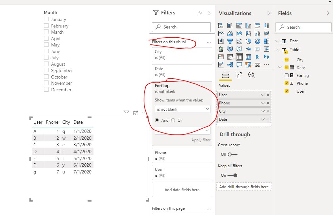
Task: Open the 'is not blank' condition dropdown
Action: (183, 109)
